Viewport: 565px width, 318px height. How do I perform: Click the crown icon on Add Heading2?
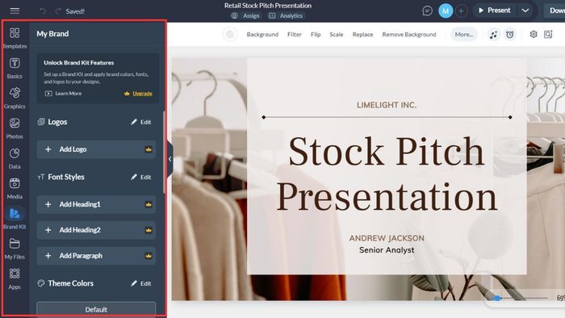149,230
